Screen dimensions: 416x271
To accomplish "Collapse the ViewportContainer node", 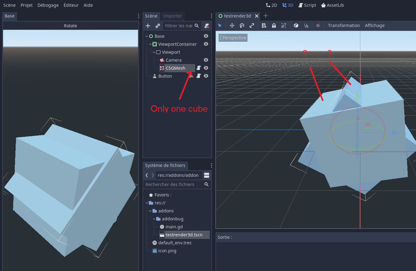I will pos(150,44).
